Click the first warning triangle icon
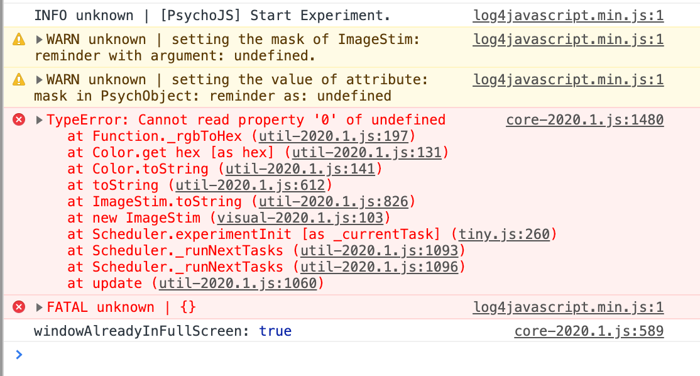Screen dimensions: 700x376 point(19,40)
